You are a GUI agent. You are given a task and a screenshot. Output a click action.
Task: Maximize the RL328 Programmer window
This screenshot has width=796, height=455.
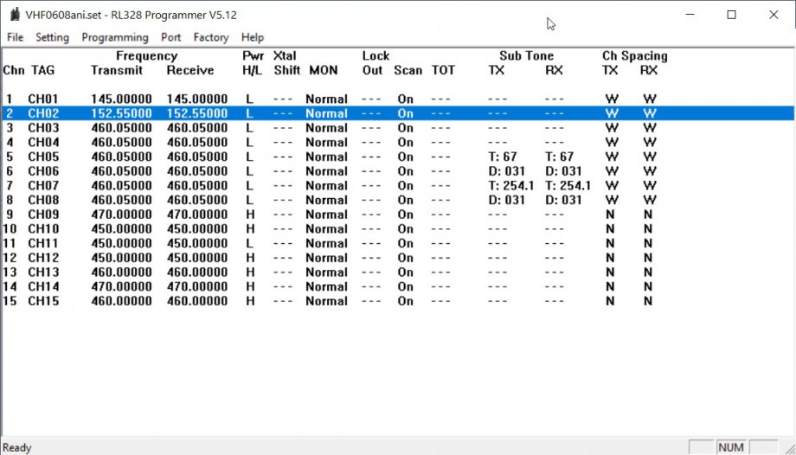pyautogui.click(x=732, y=15)
